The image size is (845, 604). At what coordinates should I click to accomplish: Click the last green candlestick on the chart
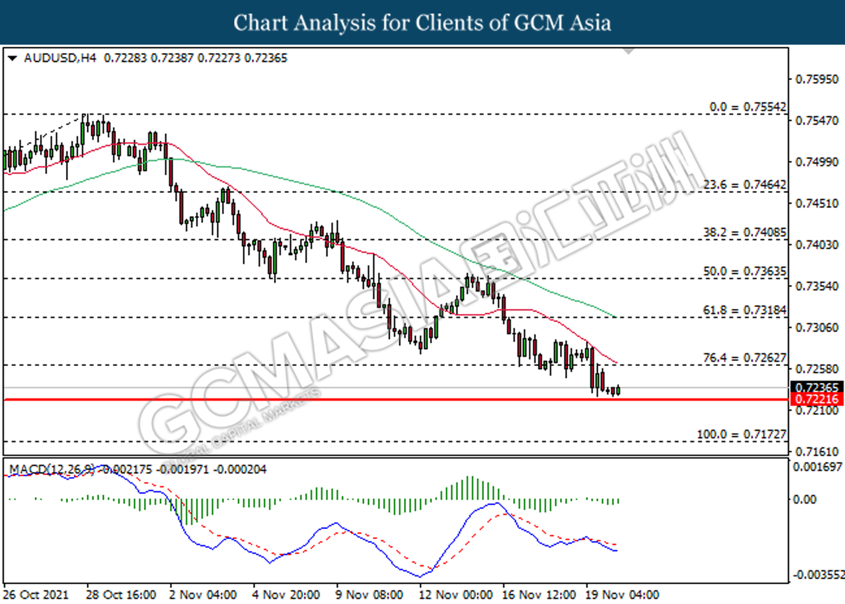click(x=619, y=390)
